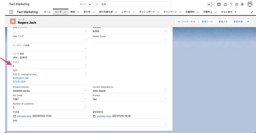Toggle the MQLフラグ checkbox
Image resolution: width=256 pixels, height=133 pixels.
click(x=14, y=41)
